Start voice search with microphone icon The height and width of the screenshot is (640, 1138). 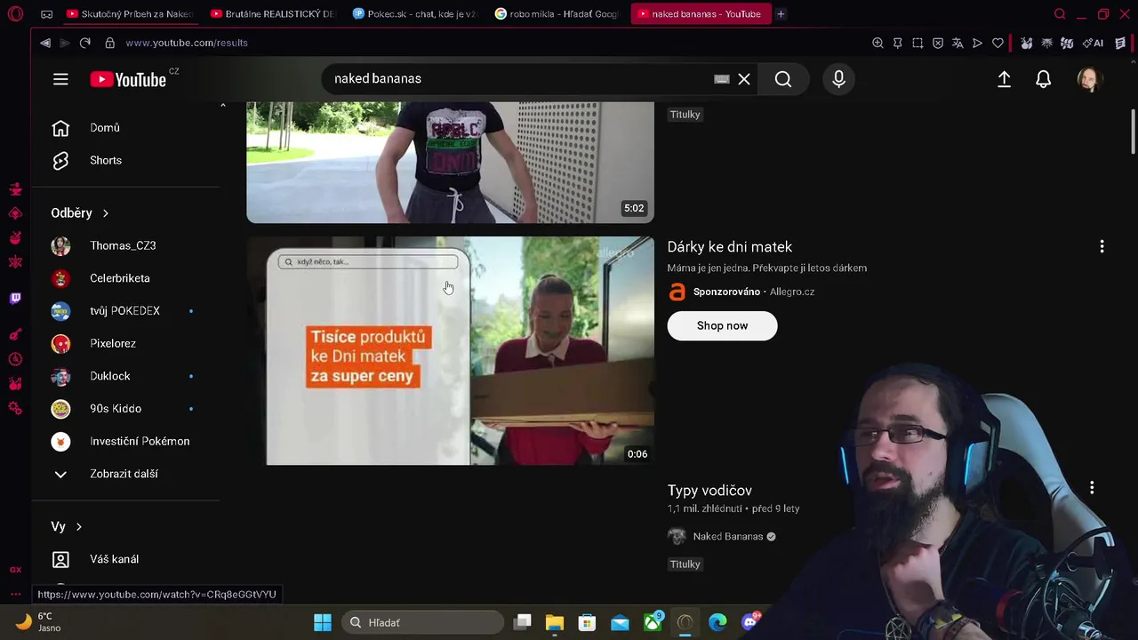tap(838, 79)
